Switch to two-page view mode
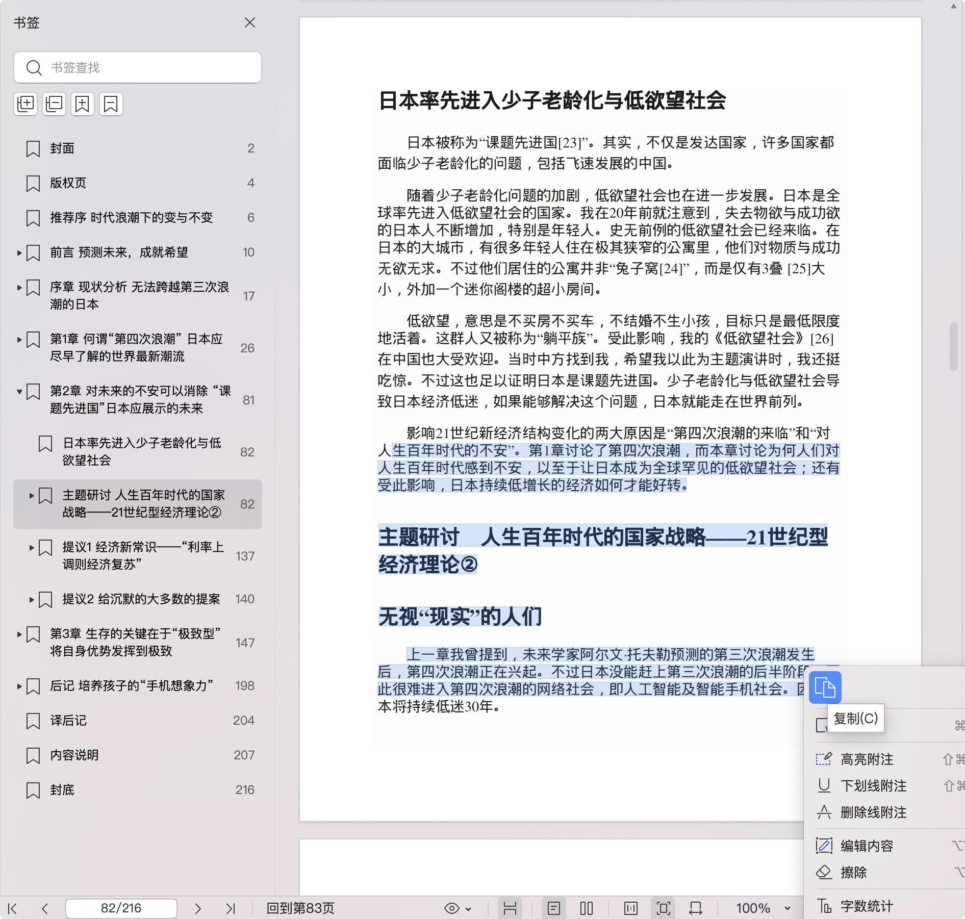Viewport: 965px width, 919px height. (x=587, y=908)
